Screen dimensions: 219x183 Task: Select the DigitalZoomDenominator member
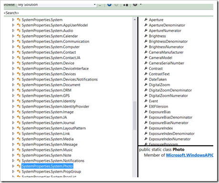point(170,90)
